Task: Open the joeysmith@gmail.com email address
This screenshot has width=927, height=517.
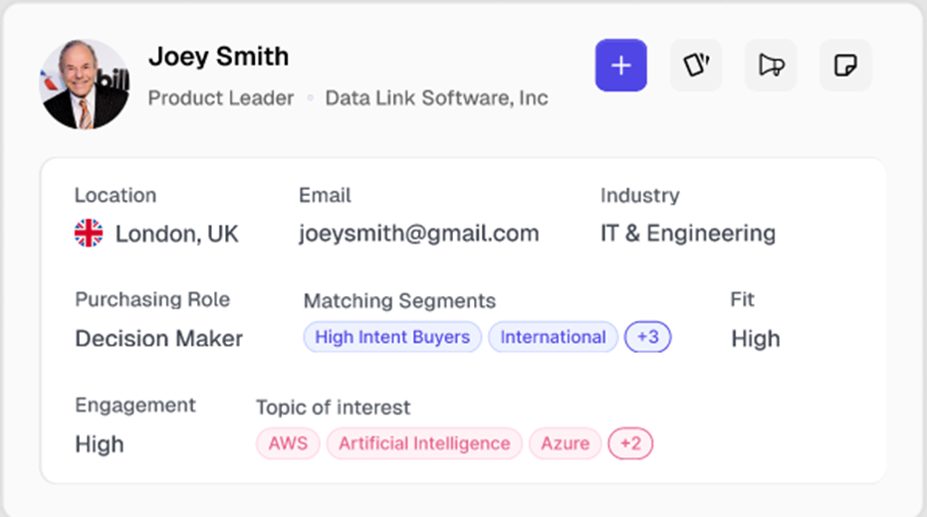Action: pos(418,234)
